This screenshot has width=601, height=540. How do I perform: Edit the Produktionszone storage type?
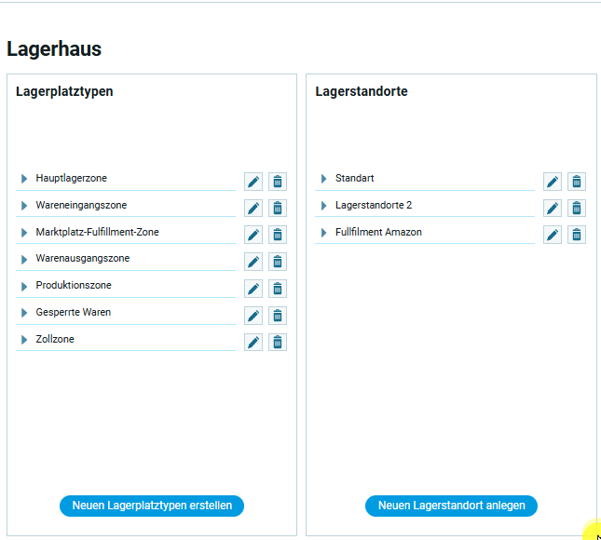(x=253, y=289)
